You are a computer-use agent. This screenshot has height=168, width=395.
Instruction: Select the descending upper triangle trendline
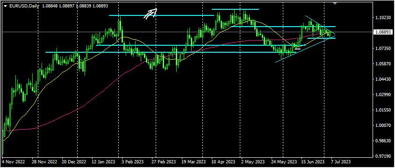(x=320, y=25)
